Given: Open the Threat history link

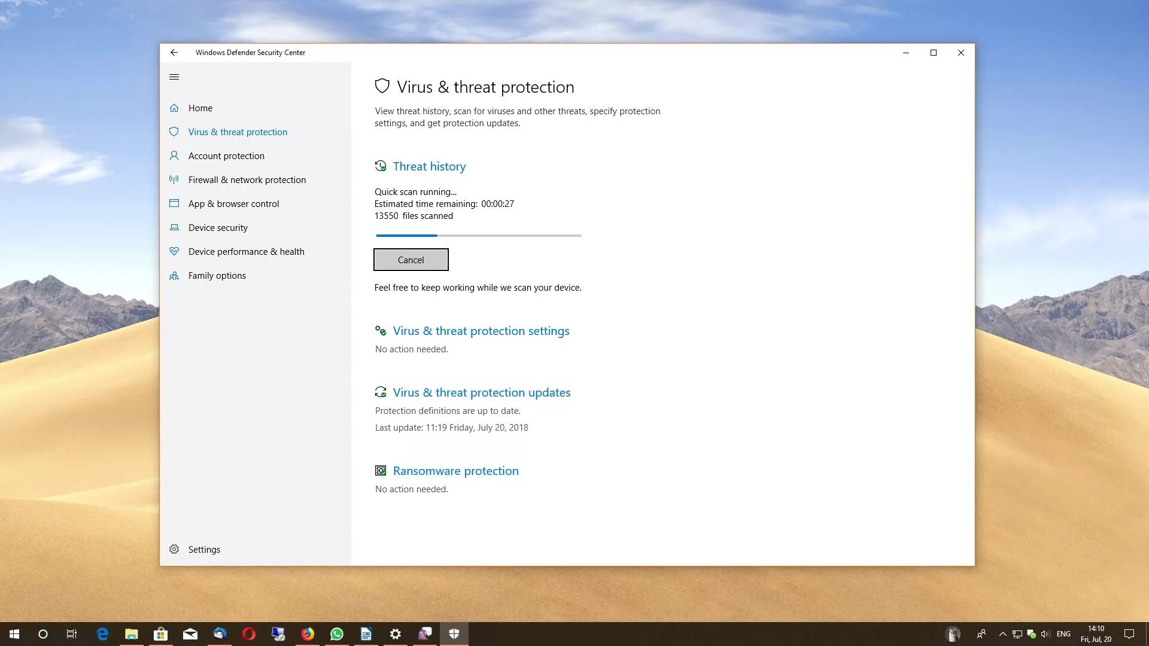Looking at the screenshot, I should pyautogui.click(x=429, y=167).
